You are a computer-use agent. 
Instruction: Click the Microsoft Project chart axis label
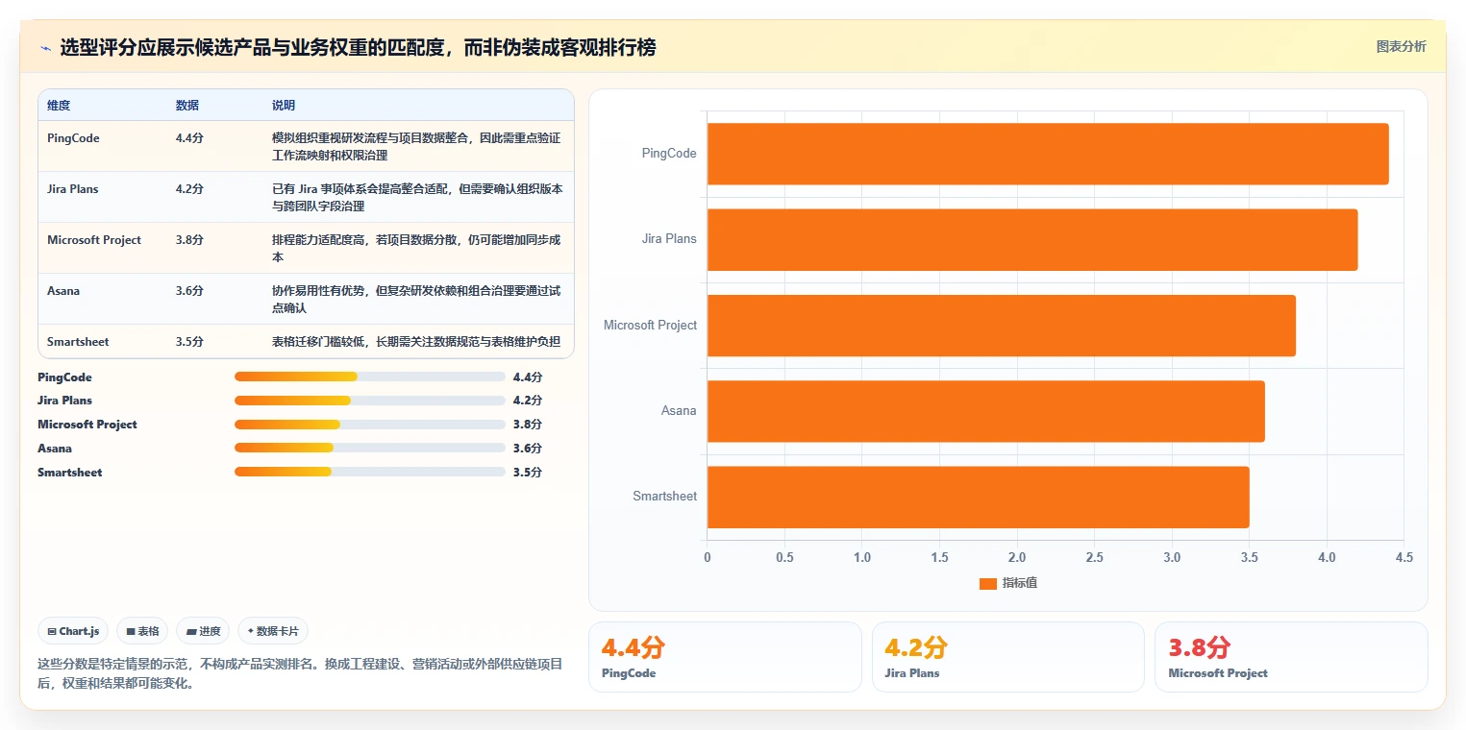(650, 326)
